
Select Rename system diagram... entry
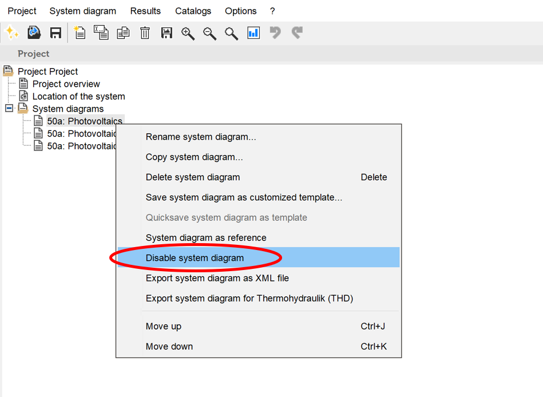coord(201,137)
